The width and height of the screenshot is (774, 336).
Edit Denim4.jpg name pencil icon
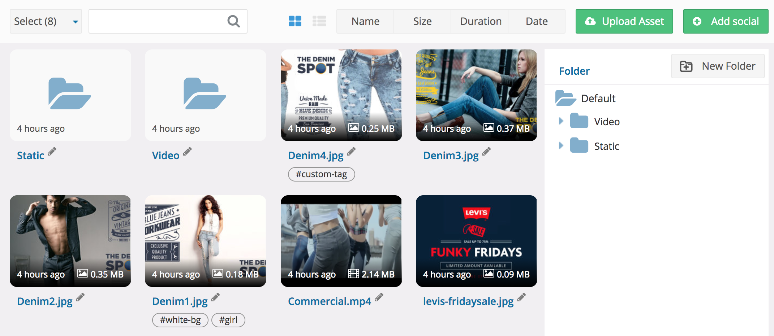(351, 152)
